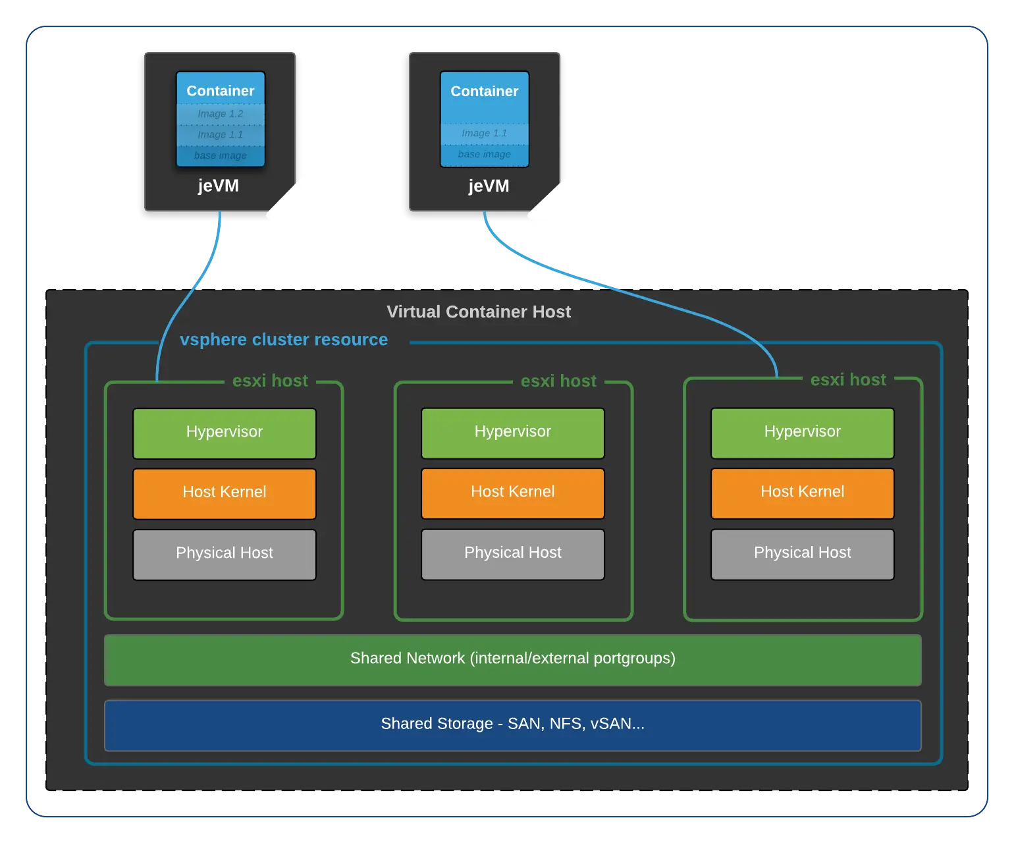This screenshot has height=843, width=1014.
Task: Select the 'Image 1.2' layer
Action: point(221,114)
